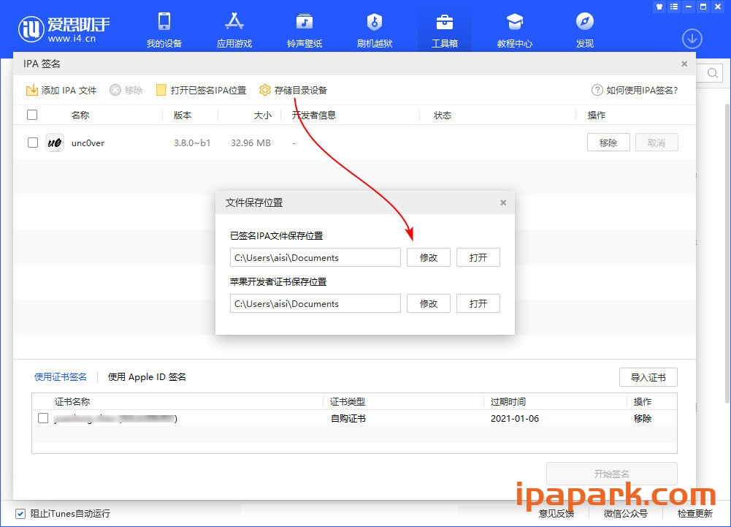Check the unc0ver row checkbox
Image resolution: width=731 pixels, height=527 pixels.
pyautogui.click(x=32, y=142)
